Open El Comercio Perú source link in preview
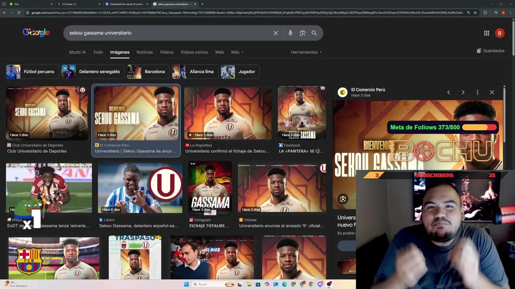The width and height of the screenshot is (515, 289). [368, 90]
